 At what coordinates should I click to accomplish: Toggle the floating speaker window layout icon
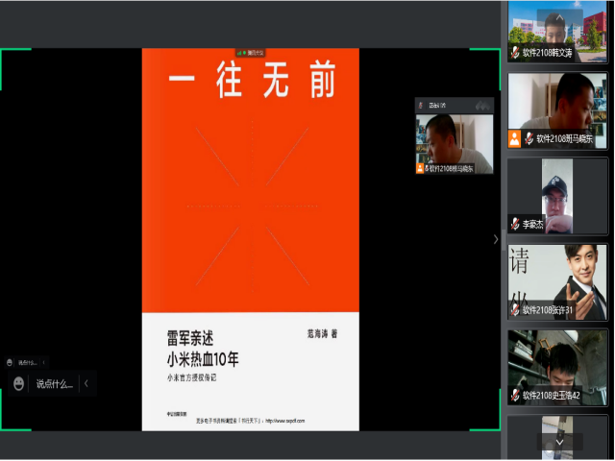tap(482, 105)
